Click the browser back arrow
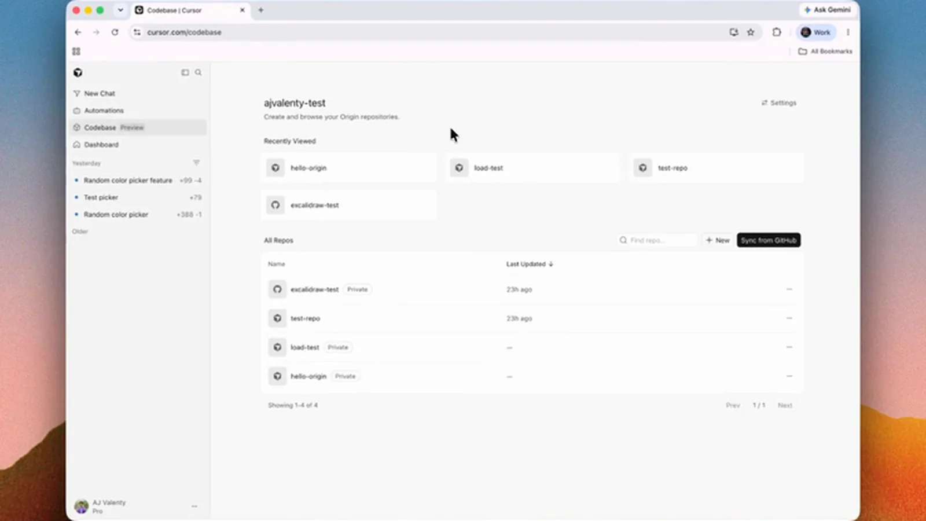The height and width of the screenshot is (521, 926). click(x=78, y=32)
